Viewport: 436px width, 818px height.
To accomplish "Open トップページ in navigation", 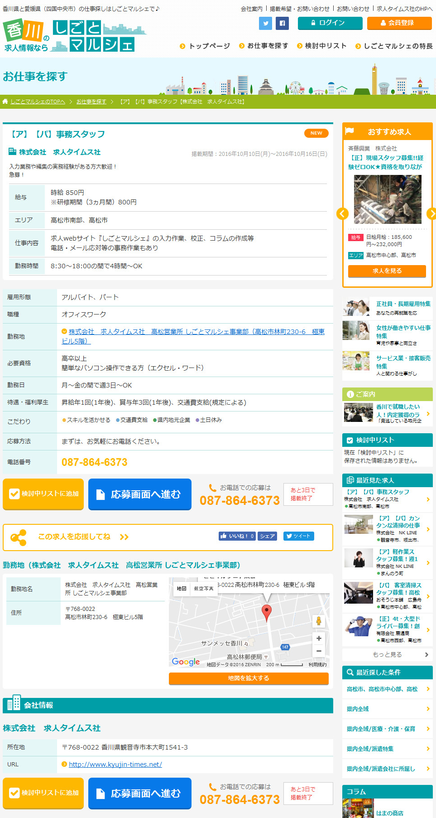I will coord(205,46).
